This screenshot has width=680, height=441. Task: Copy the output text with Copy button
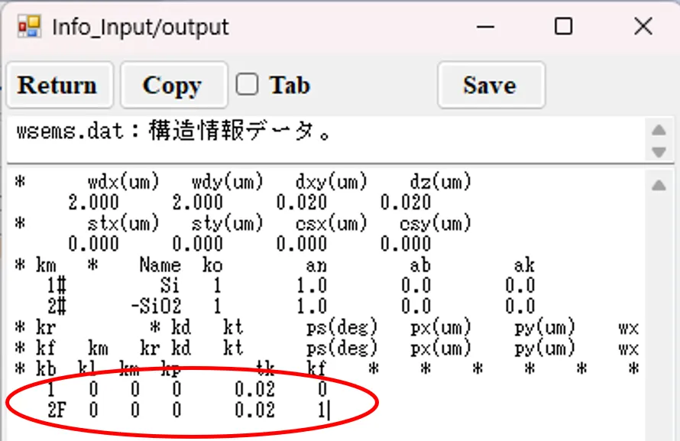[174, 85]
